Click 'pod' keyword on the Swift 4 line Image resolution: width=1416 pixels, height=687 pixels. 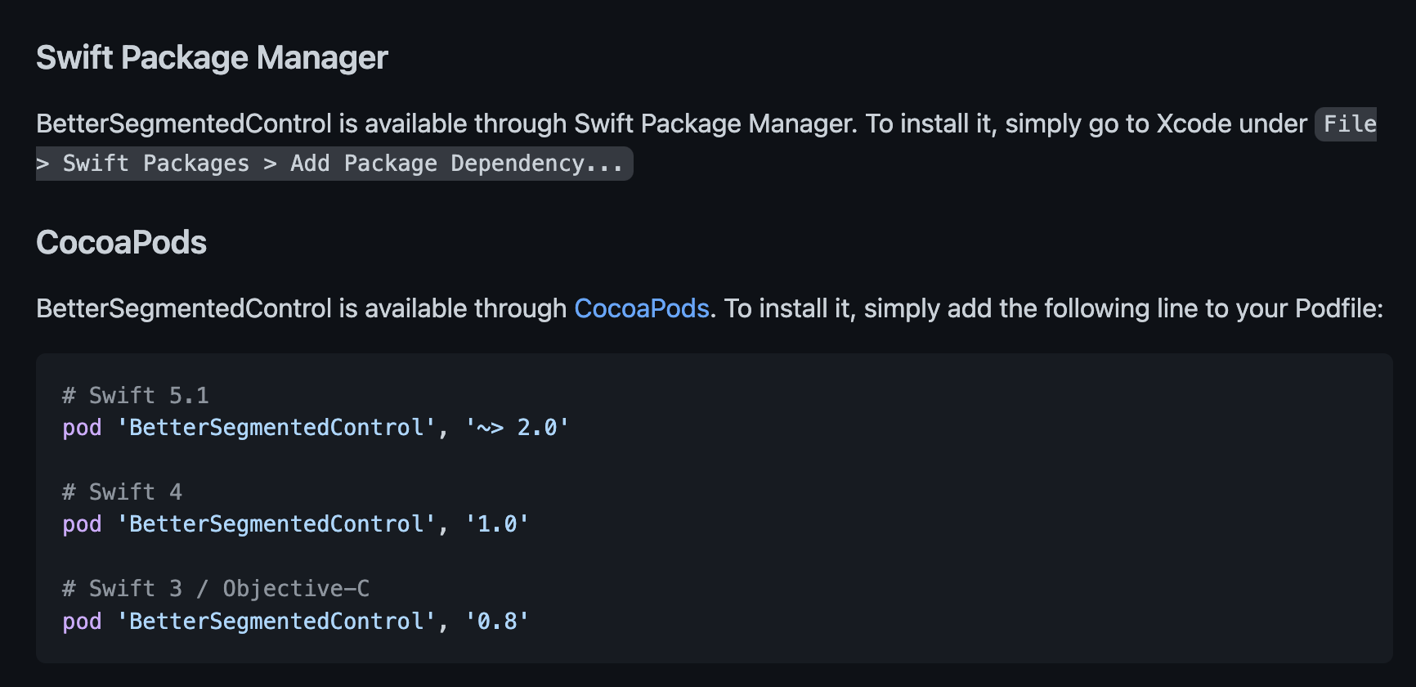point(82,524)
